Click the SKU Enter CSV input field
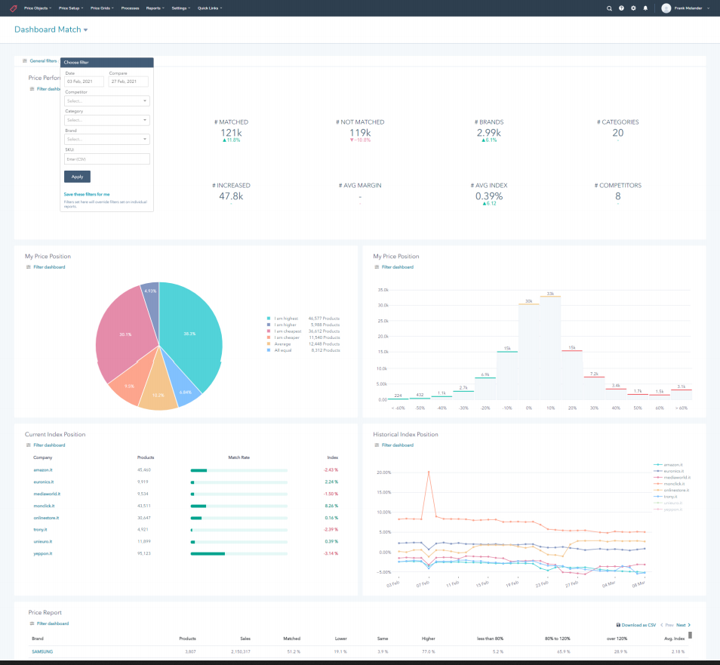Viewport: 720px width, 665px height. tap(106, 159)
